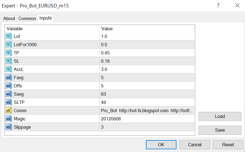This screenshot has height=152, width=245.
Task: Click the double-type icon beside Lot
Action: pos(9,36)
